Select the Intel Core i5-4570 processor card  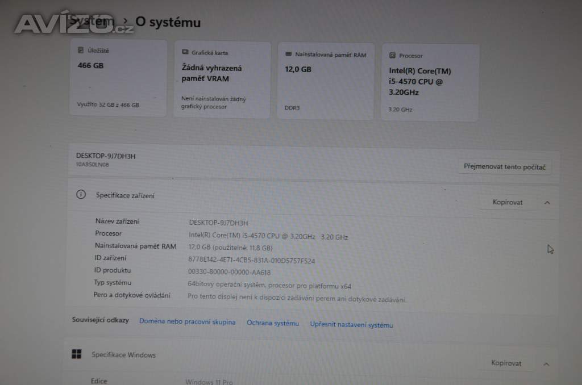point(430,82)
